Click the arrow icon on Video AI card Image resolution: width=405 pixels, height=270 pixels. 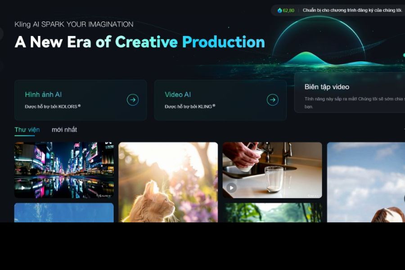(273, 100)
